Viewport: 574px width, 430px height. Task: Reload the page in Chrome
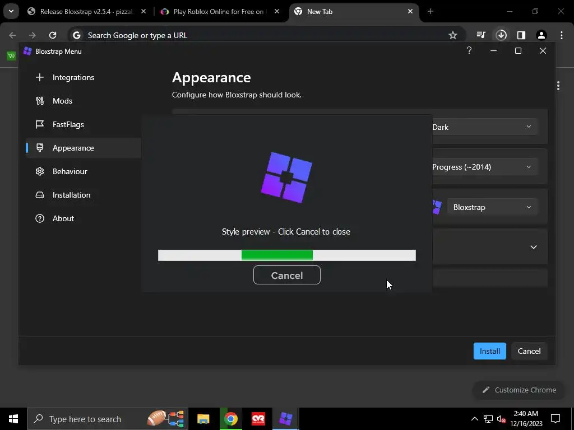click(x=53, y=35)
